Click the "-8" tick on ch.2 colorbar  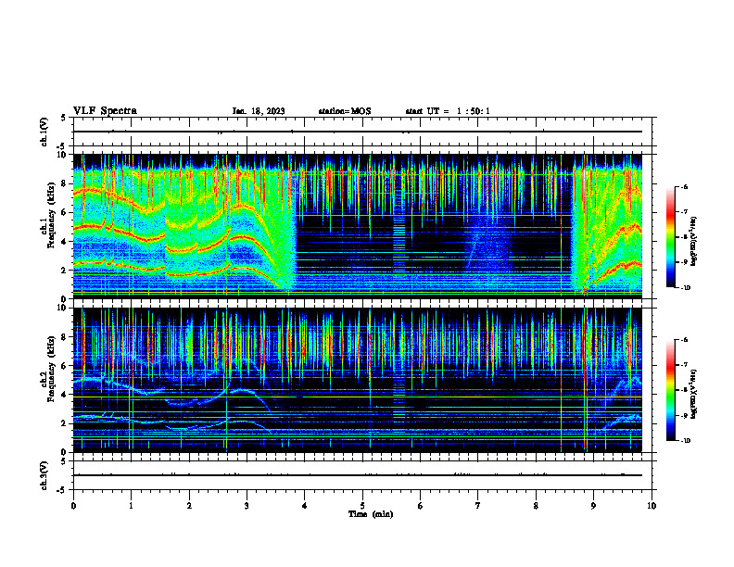[685, 390]
